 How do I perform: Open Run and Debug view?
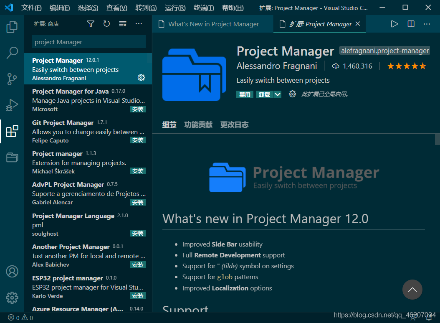pyautogui.click(x=12, y=105)
